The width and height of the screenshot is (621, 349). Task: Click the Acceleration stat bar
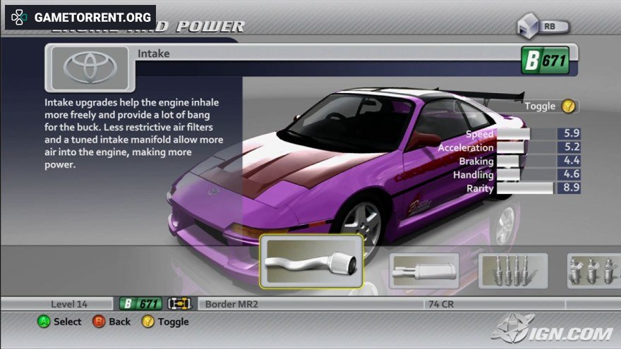coord(526,147)
